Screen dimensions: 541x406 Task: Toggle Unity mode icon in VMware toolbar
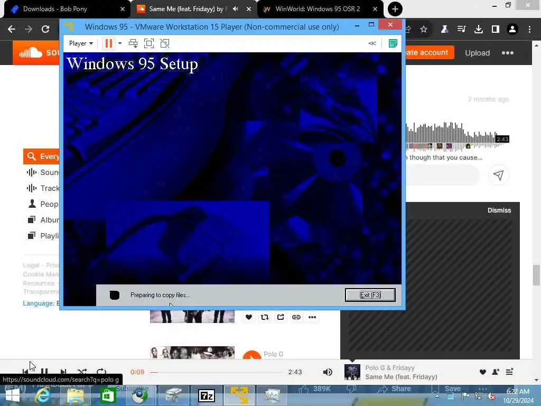point(165,43)
